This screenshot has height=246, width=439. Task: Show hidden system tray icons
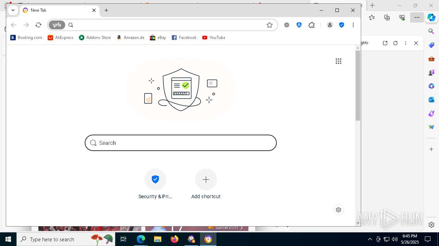tap(370, 239)
